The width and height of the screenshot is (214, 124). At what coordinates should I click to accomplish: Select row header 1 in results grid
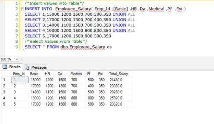[6, 80]
